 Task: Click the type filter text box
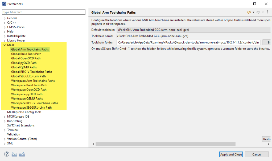(x=44, y=12)
